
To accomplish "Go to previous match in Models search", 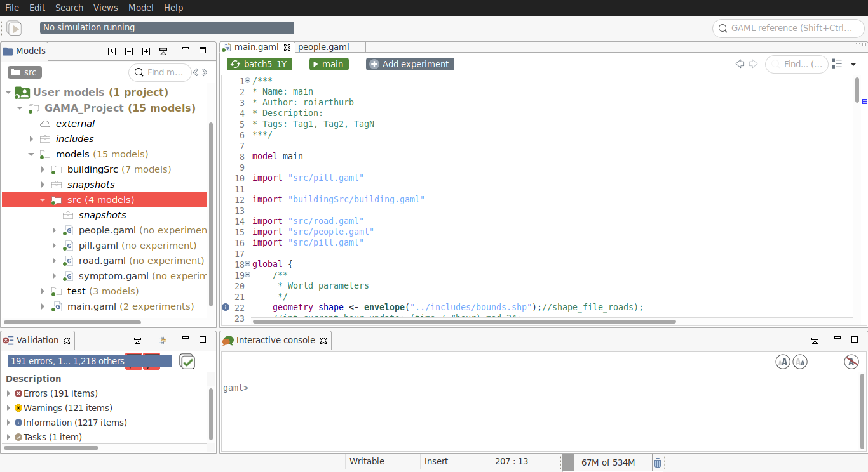I will pyautogui.click(x=196, y=72).
